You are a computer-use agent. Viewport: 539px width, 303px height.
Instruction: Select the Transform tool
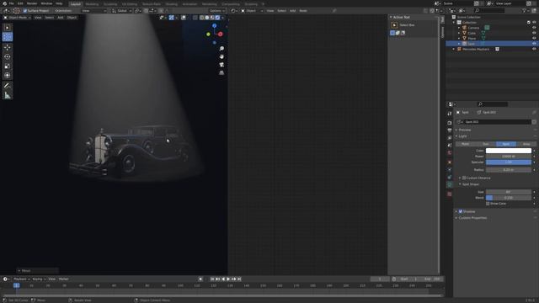(x=8, y=75)
